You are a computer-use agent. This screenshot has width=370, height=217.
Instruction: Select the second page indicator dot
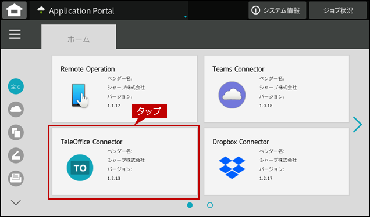click(210, 205)
